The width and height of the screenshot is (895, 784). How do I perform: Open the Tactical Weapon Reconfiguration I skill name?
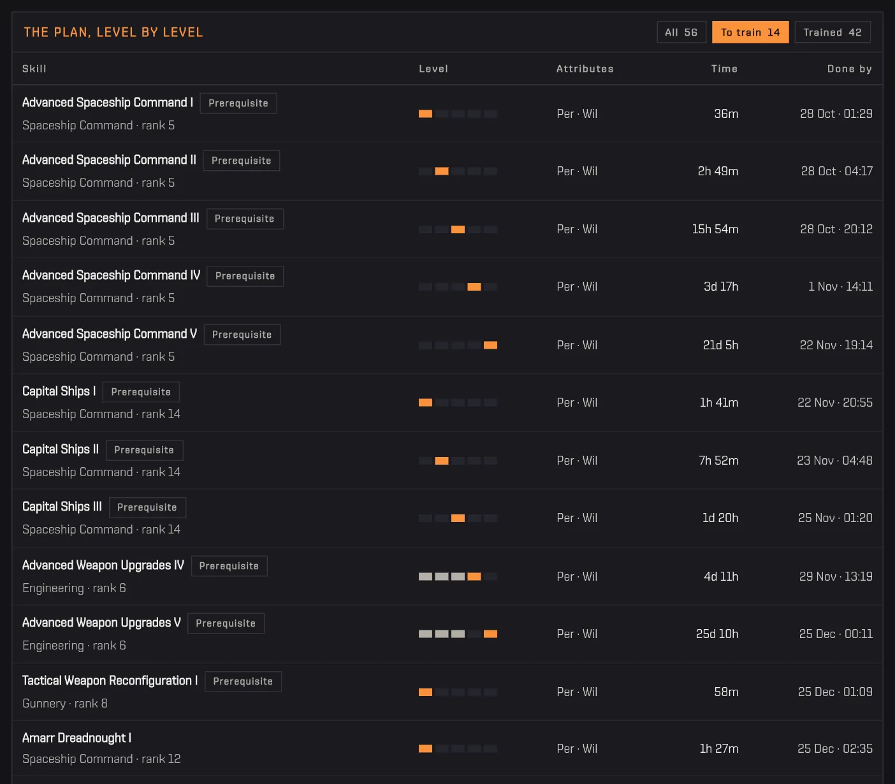[x=110, y=681]
